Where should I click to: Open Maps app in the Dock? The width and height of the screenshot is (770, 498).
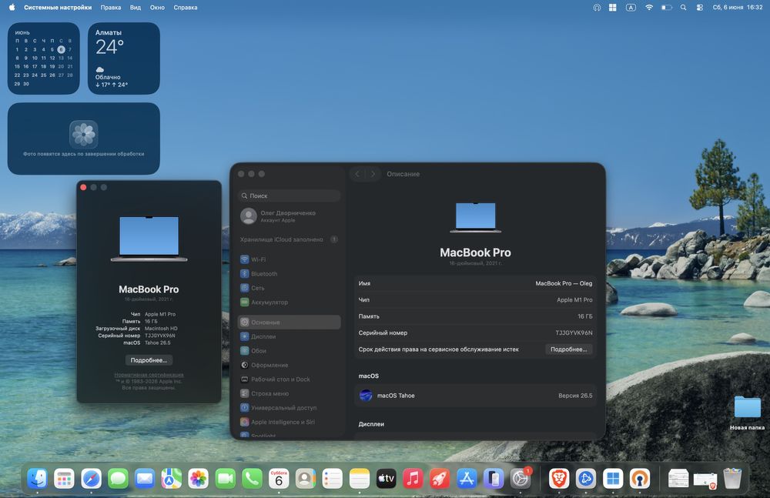point(172,478)
